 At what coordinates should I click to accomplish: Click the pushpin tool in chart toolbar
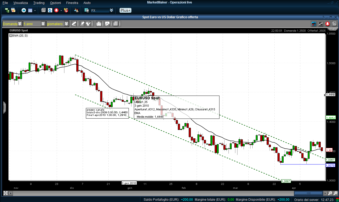click(82, 24)
